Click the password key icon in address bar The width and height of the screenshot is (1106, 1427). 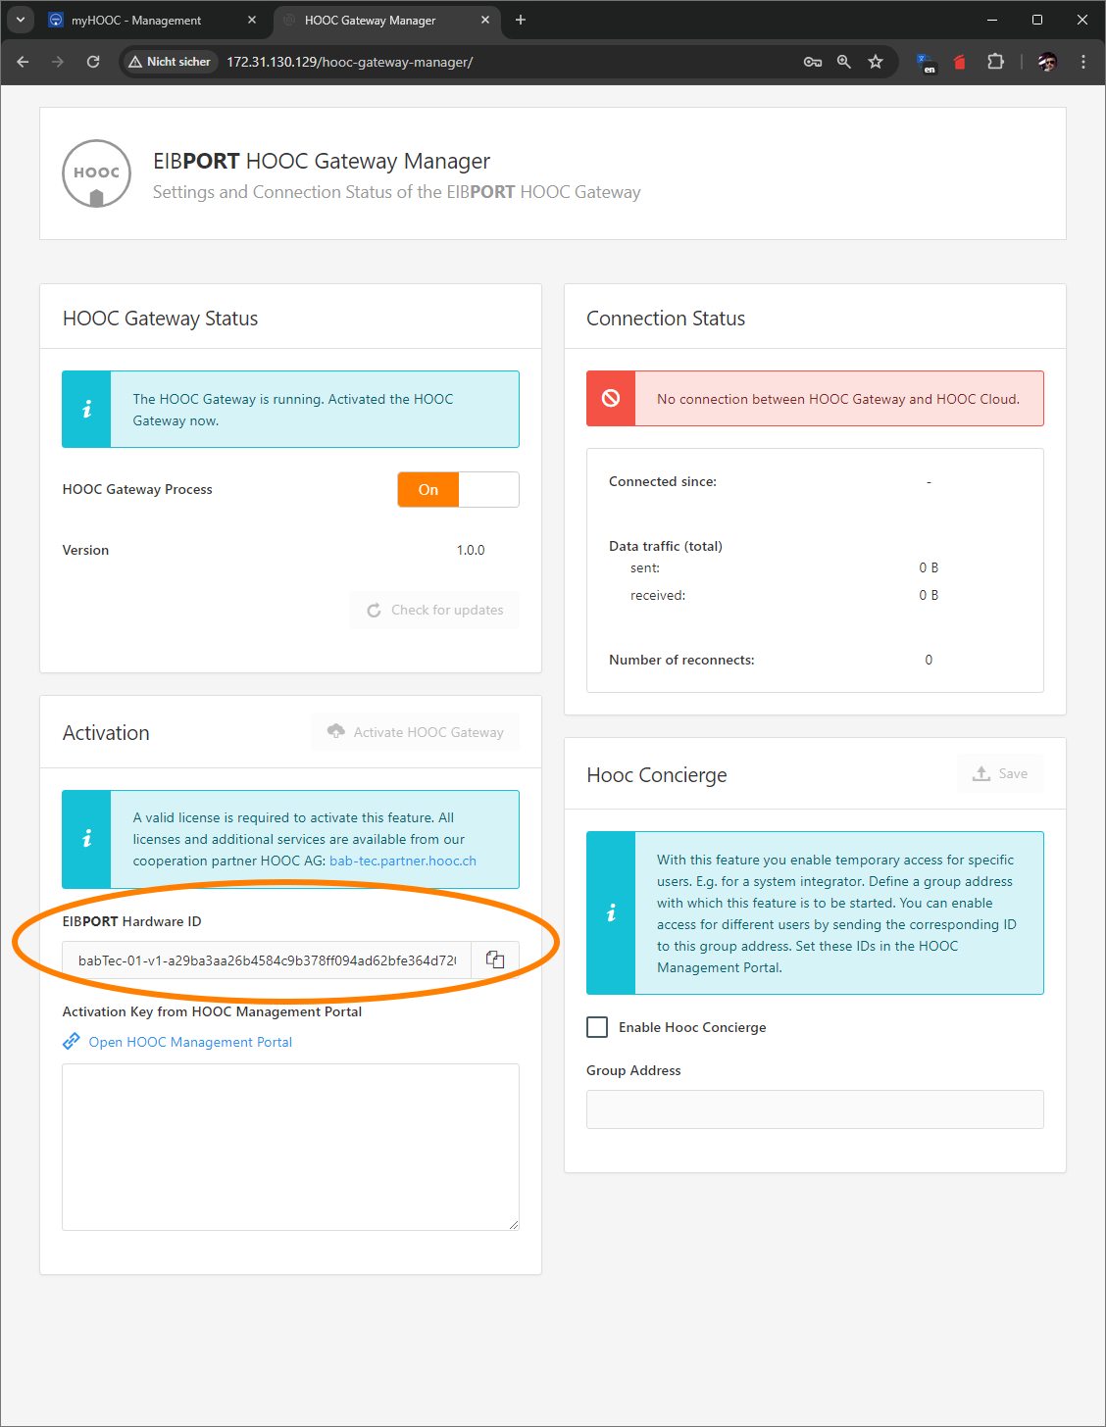812,62
